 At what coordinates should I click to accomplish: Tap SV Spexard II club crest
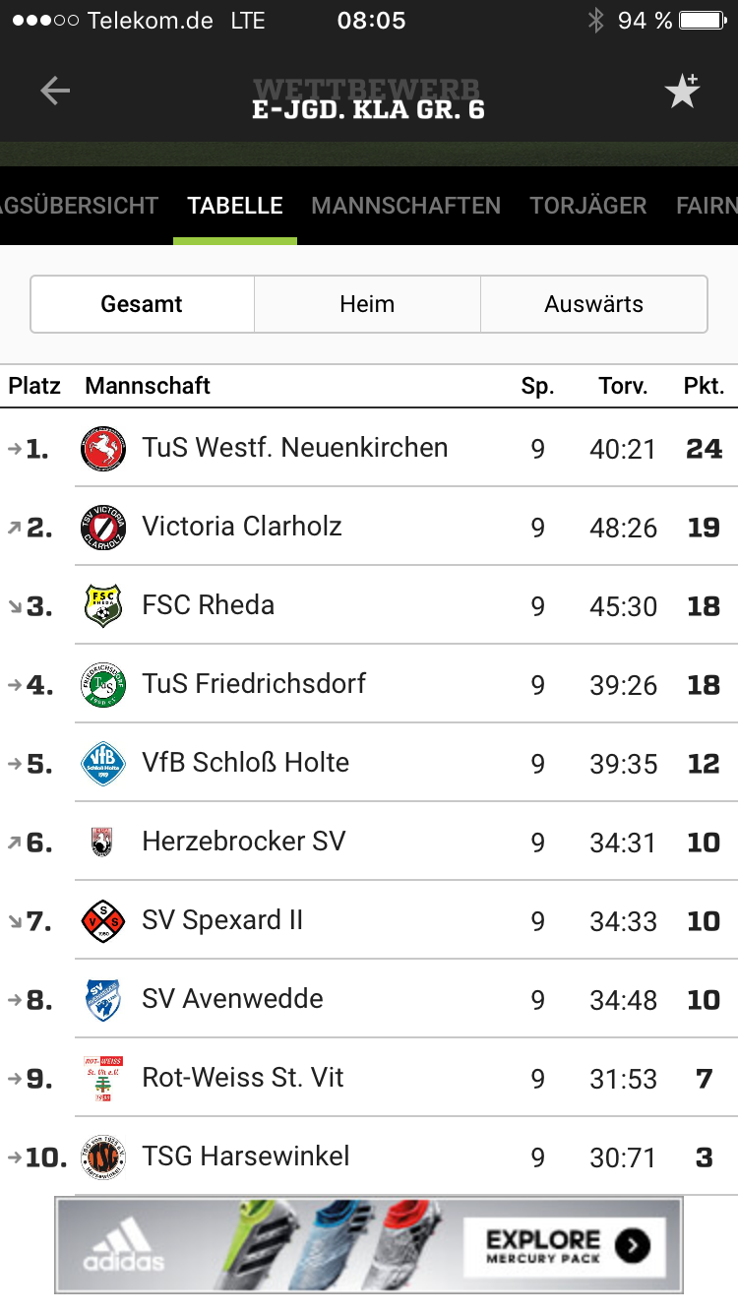click(103, 921)
